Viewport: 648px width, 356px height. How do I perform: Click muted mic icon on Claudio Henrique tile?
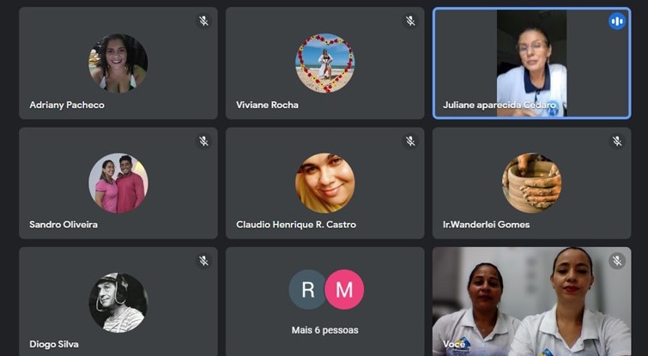click(410, 142)
